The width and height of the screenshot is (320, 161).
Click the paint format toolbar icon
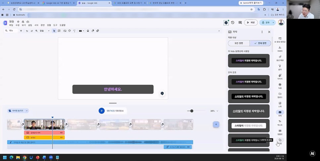(x=74, y=31)
